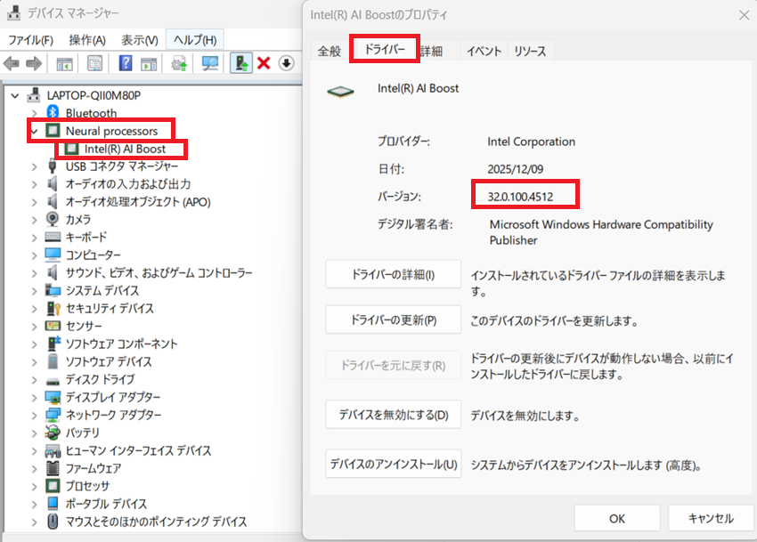Select Intel(R) AI Boost device in tree
This screenshot has width=757, height=542.
point(125,149)
